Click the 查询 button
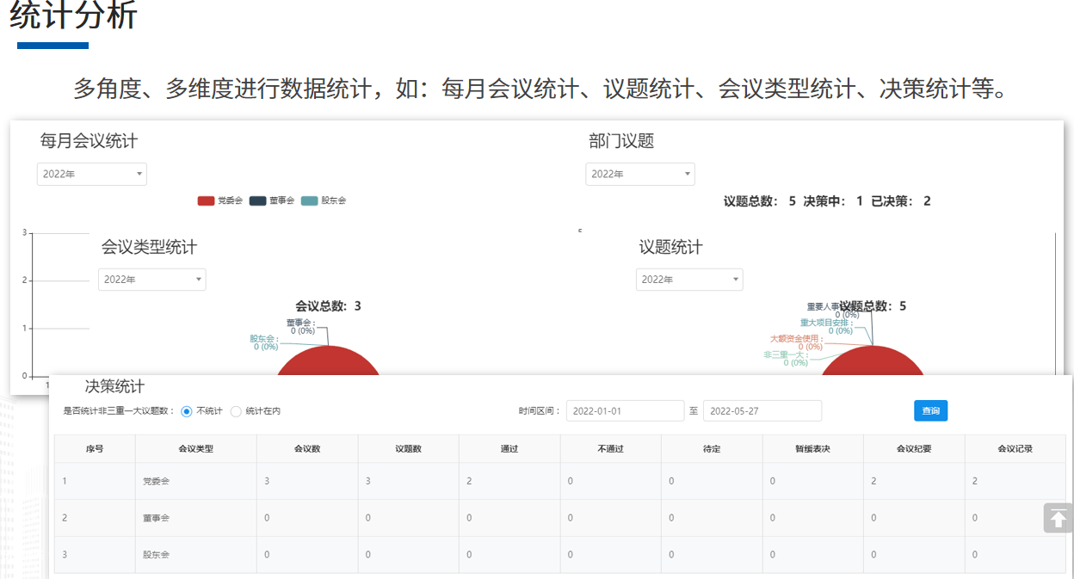The width and height of the screenshot is (1074, 579). click(930, 411)
